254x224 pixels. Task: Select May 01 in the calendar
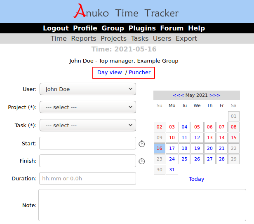click(233, 116)
